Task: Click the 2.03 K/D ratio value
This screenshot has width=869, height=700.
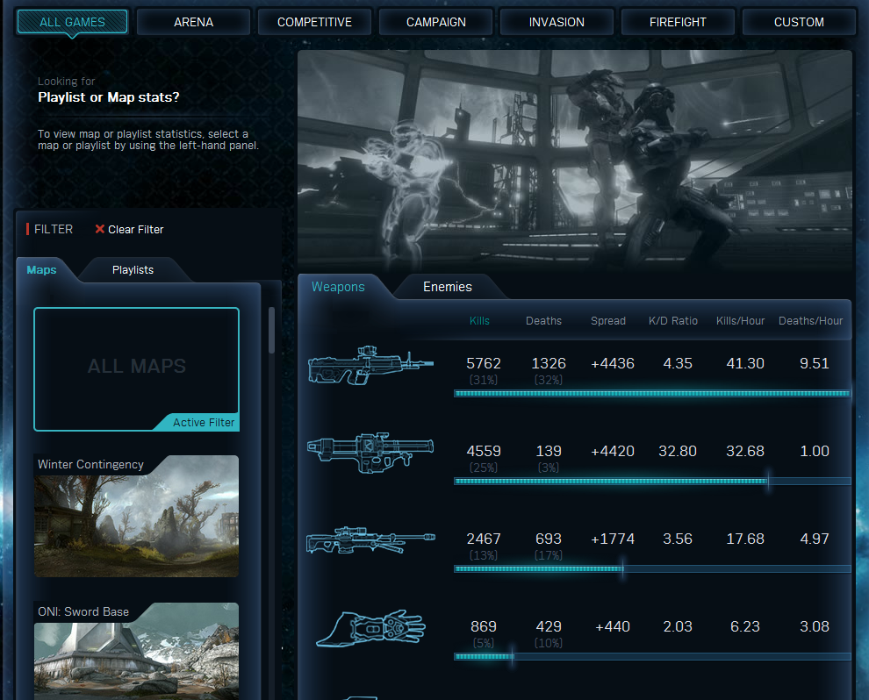Action: 678,626
